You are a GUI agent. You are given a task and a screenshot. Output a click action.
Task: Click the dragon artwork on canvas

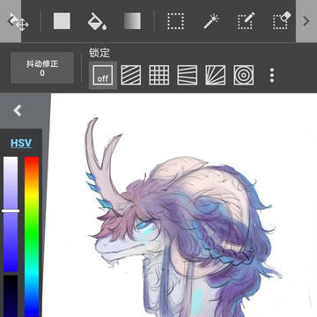point(182,217)
